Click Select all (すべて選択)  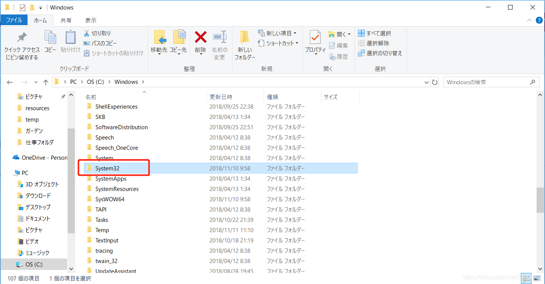pyautogui.click(x=374, y=33)
